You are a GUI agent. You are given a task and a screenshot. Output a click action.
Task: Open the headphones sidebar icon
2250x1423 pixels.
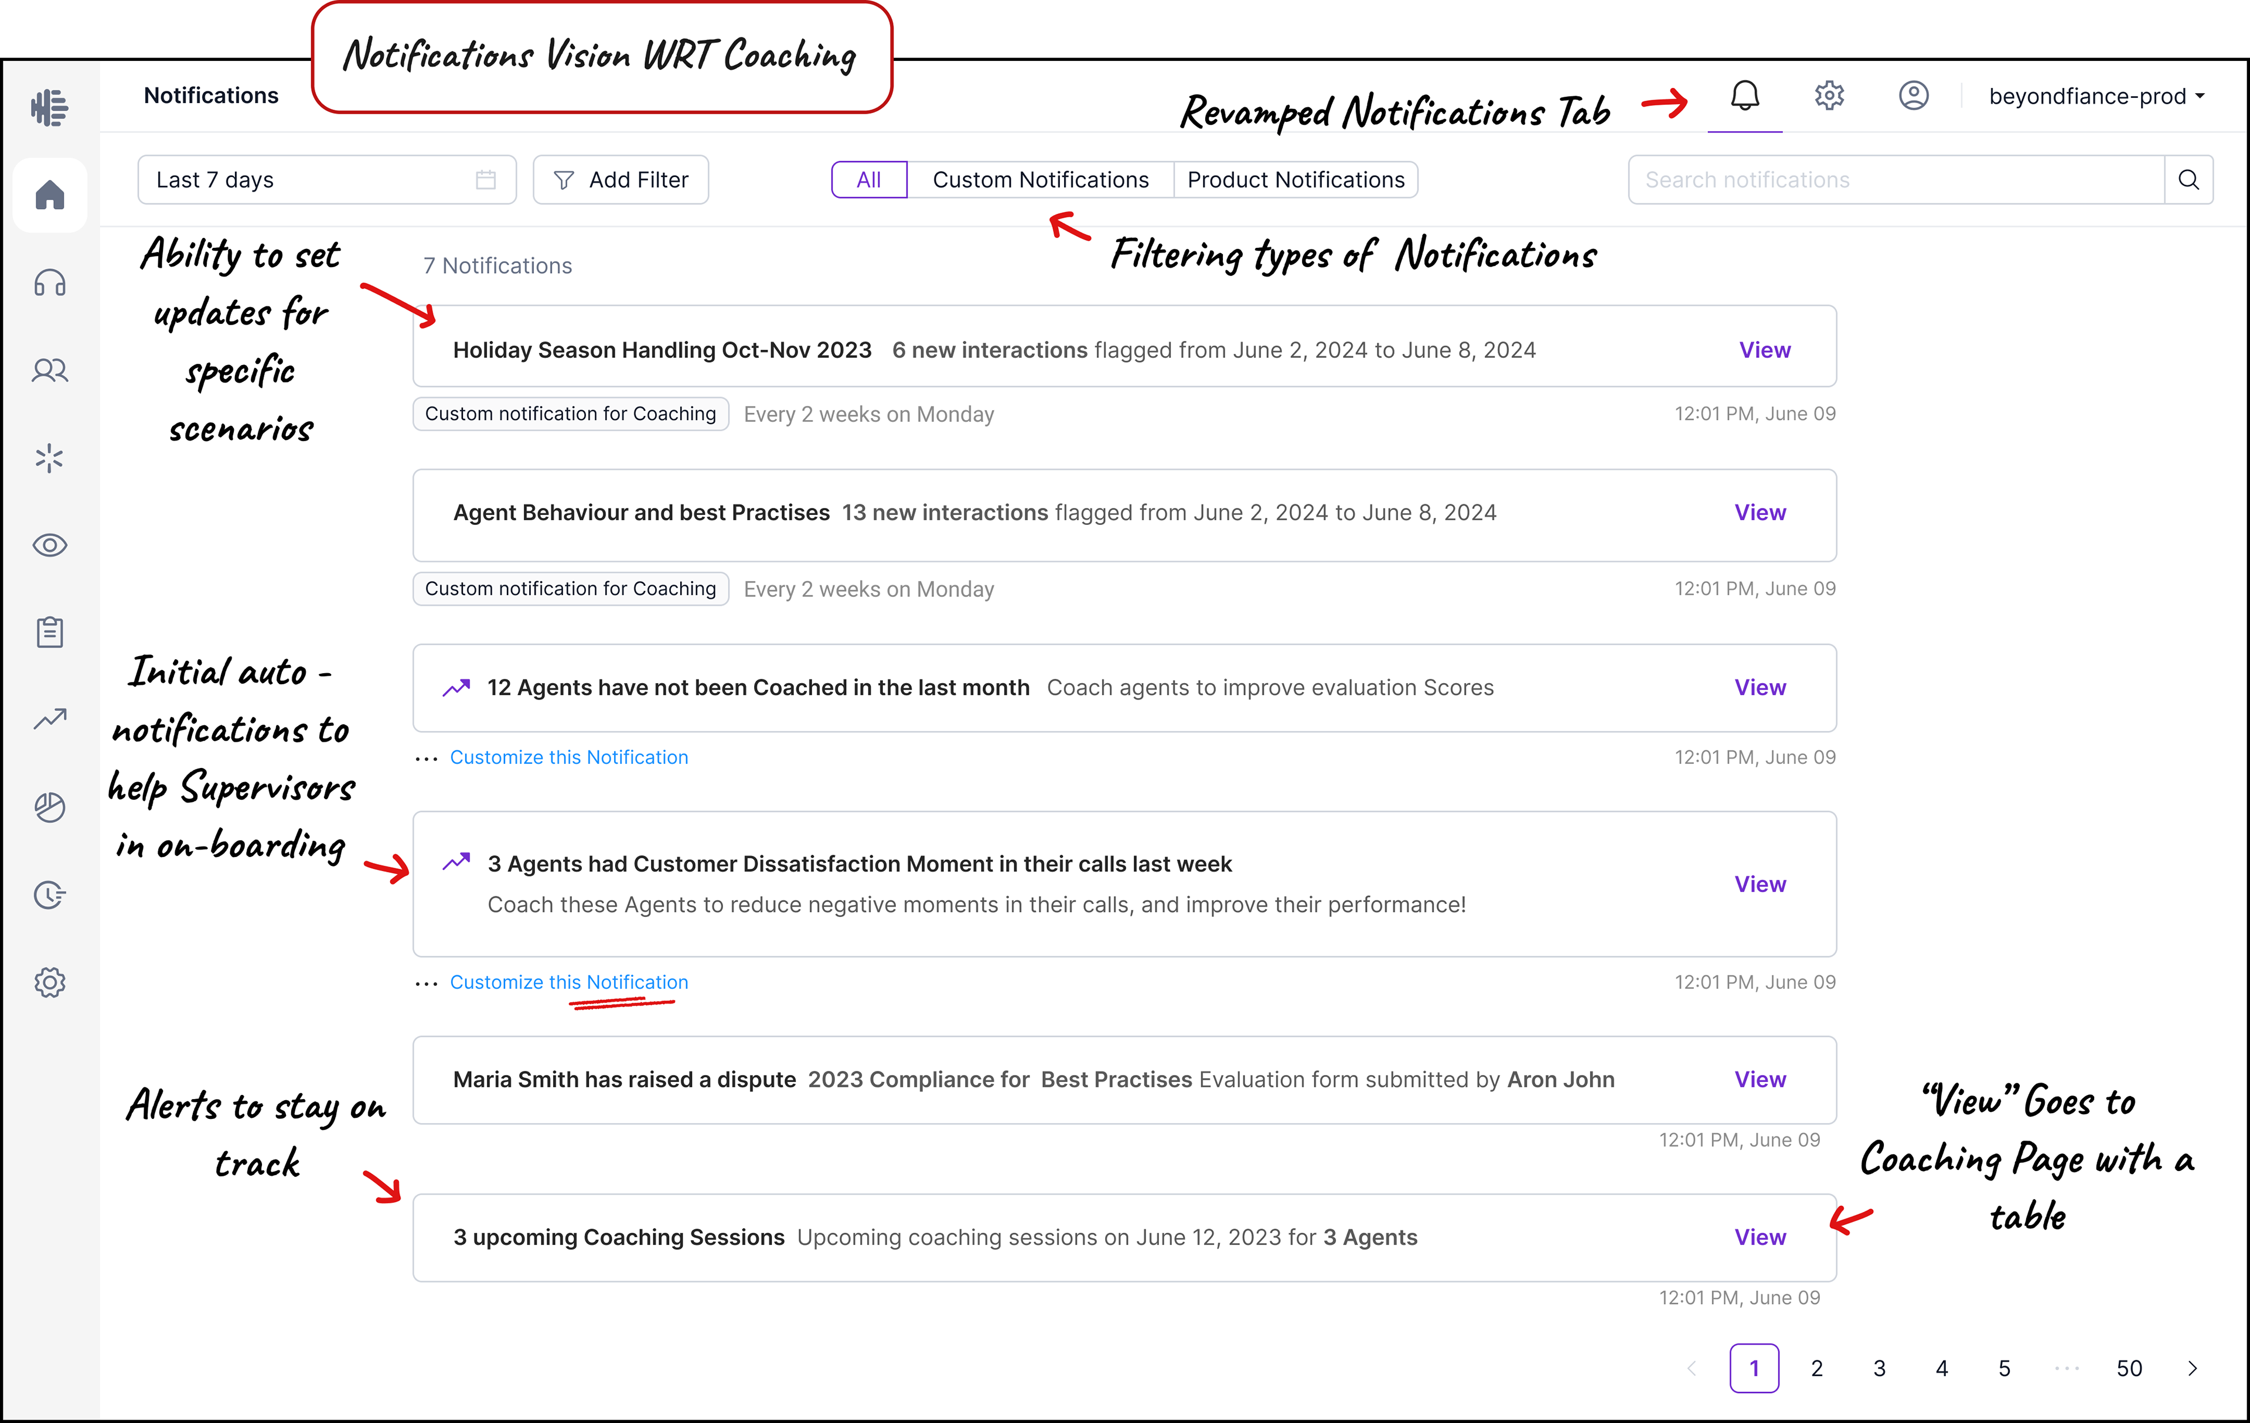pyautogui.click(x=50, y=282)
